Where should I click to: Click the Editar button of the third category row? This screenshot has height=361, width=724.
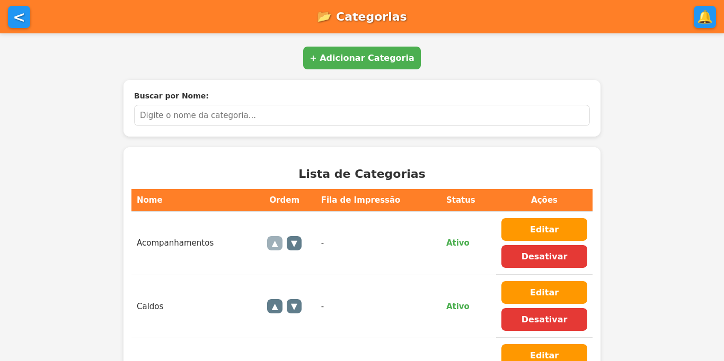pyautogui.click(x=544, y=355)
